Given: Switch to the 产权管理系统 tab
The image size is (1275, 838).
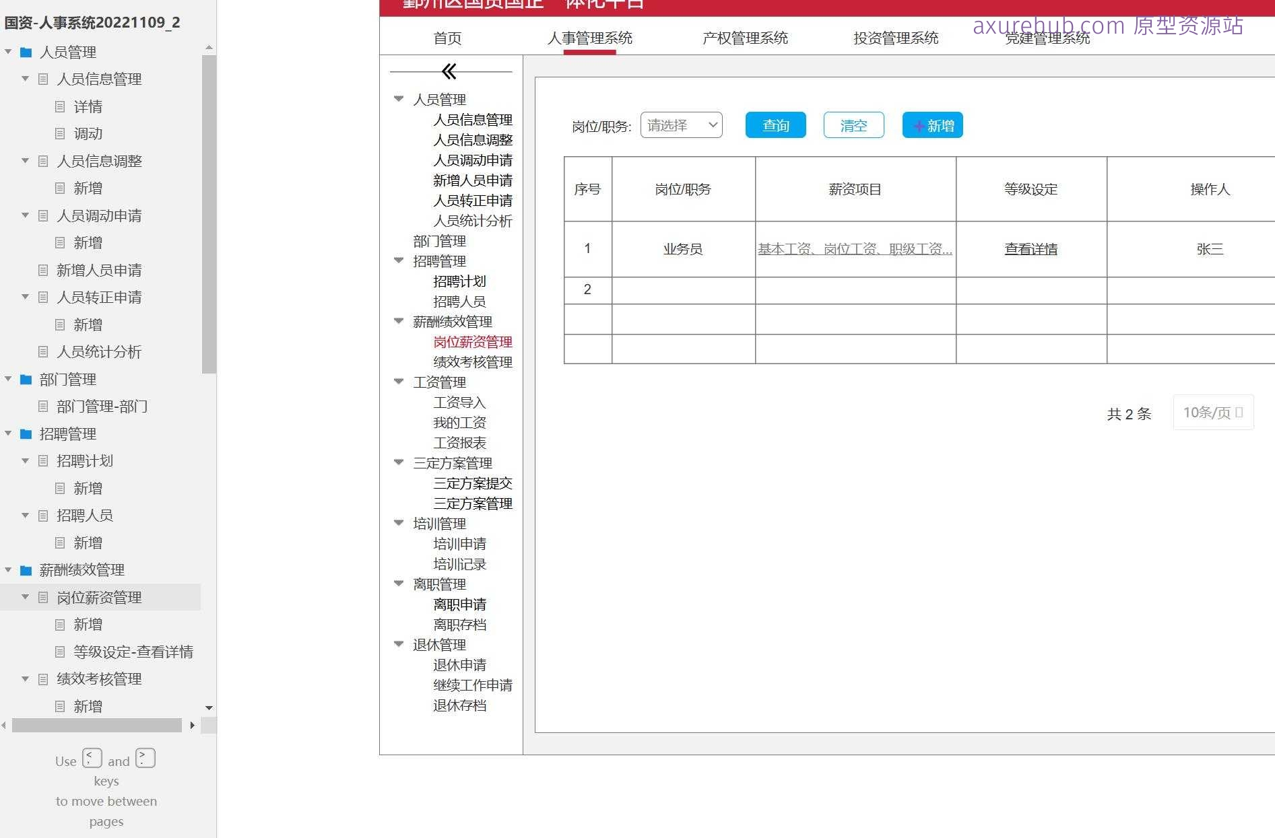Looking at the screenshot, I should [745, 38].
